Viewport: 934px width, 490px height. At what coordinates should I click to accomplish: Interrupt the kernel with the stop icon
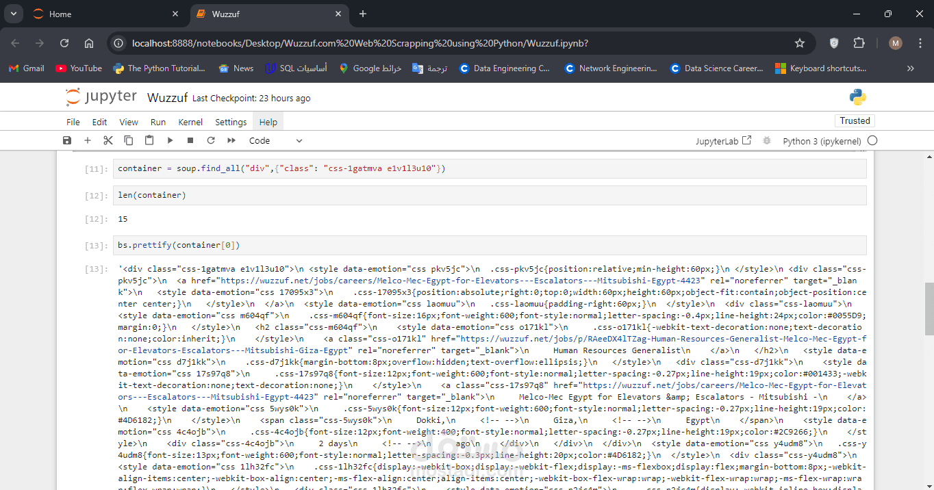190,140
